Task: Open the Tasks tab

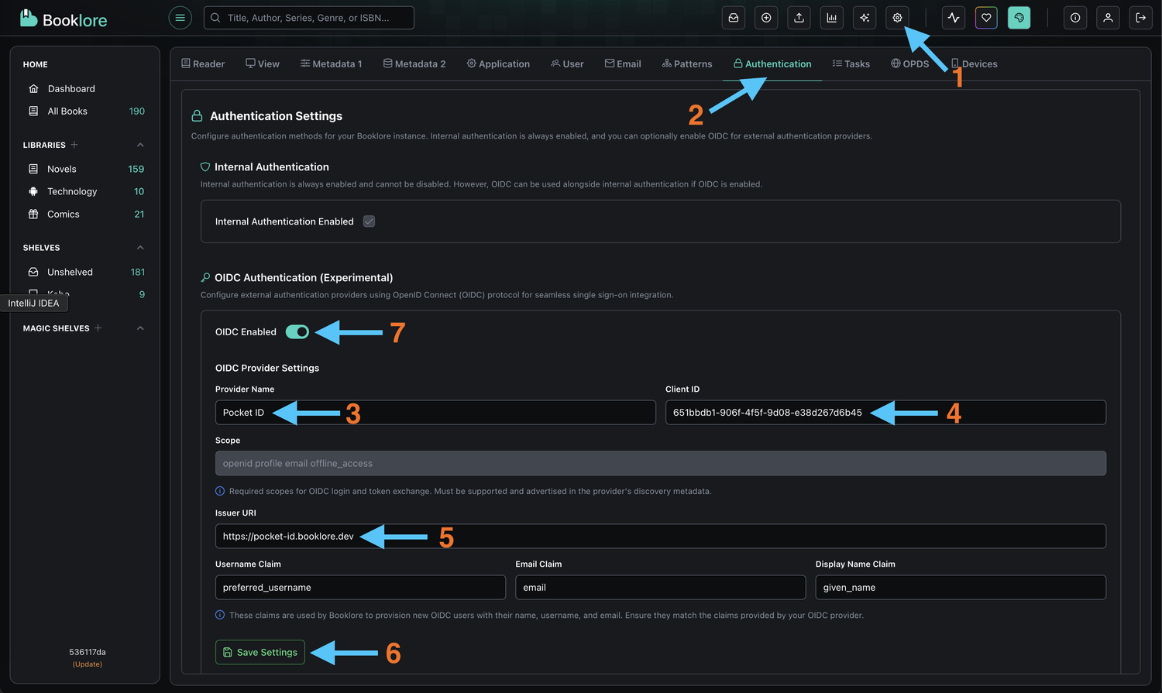Action: (851, 63)
